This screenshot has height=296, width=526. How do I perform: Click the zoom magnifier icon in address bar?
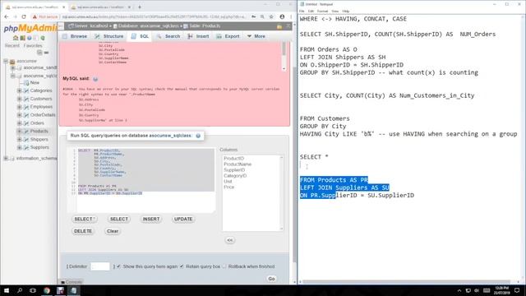(x=262, y=16)
